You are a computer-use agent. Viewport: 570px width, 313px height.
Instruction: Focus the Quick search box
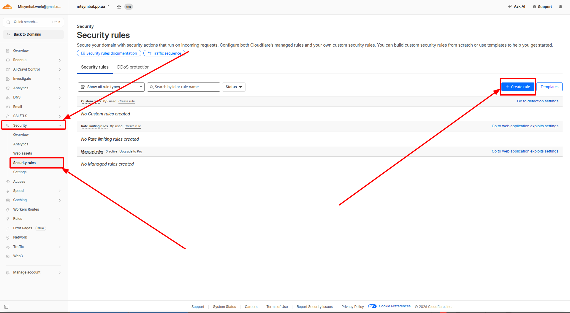pos(33,22)
